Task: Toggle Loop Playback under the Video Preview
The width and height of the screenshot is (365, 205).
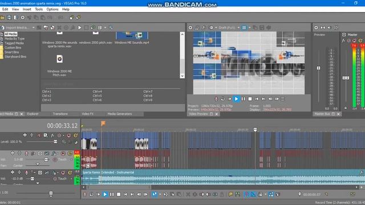Action: tap(223, 99)
